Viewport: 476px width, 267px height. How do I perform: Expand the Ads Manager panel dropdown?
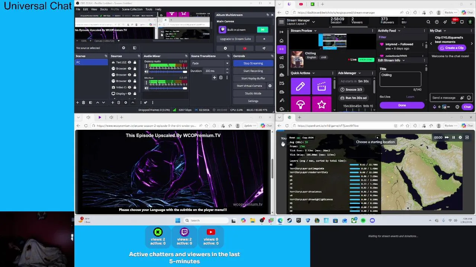click(x=360, y=73)
